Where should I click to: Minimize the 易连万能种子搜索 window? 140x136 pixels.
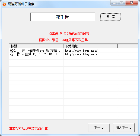coord(114,3)
